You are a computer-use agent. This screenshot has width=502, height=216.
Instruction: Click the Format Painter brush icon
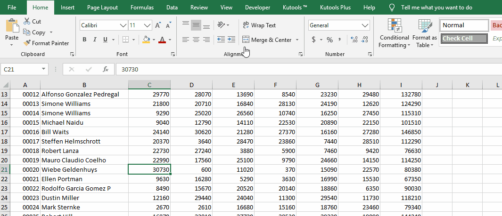[27, 43]
